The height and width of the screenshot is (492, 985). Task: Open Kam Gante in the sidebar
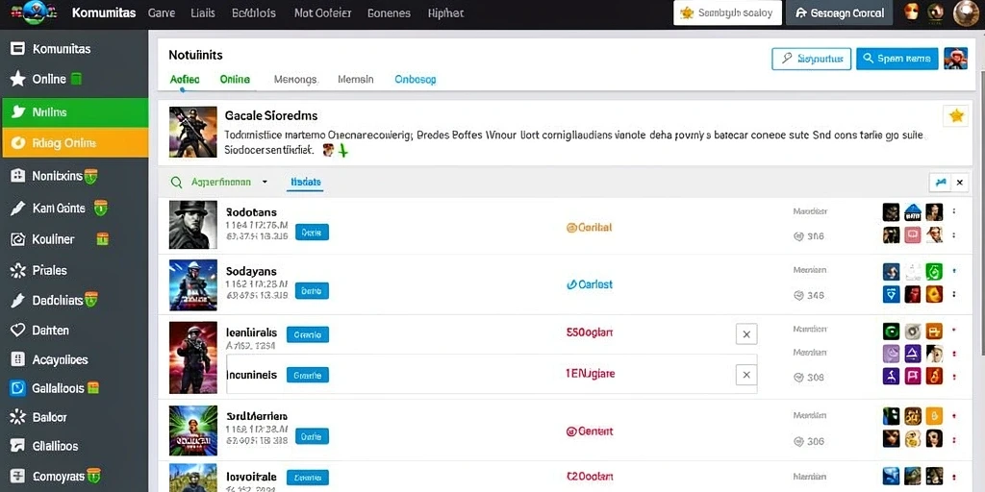pyautogui.click(x=74, y=208)
